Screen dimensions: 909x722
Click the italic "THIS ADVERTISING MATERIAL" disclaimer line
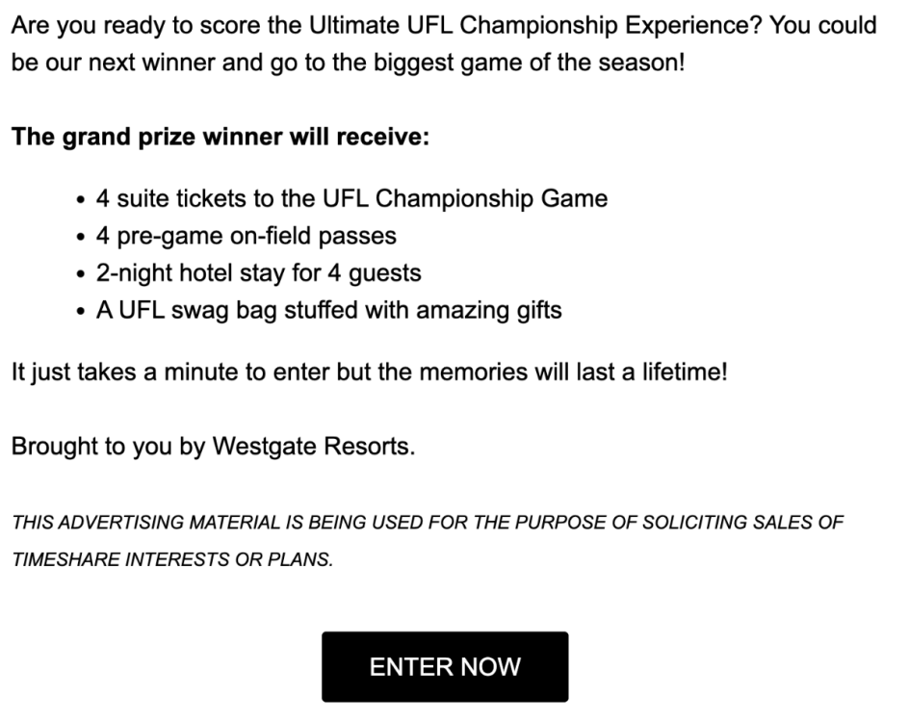click(427, 523)
